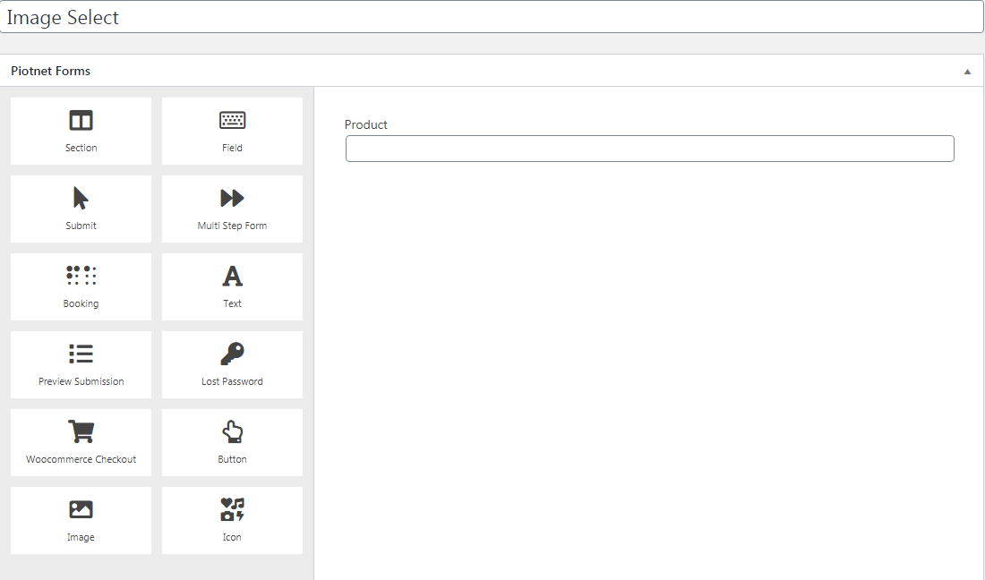985x580 pixels.
Task: Click the Multi Step Form label text
Action: [x=232, y=226]
